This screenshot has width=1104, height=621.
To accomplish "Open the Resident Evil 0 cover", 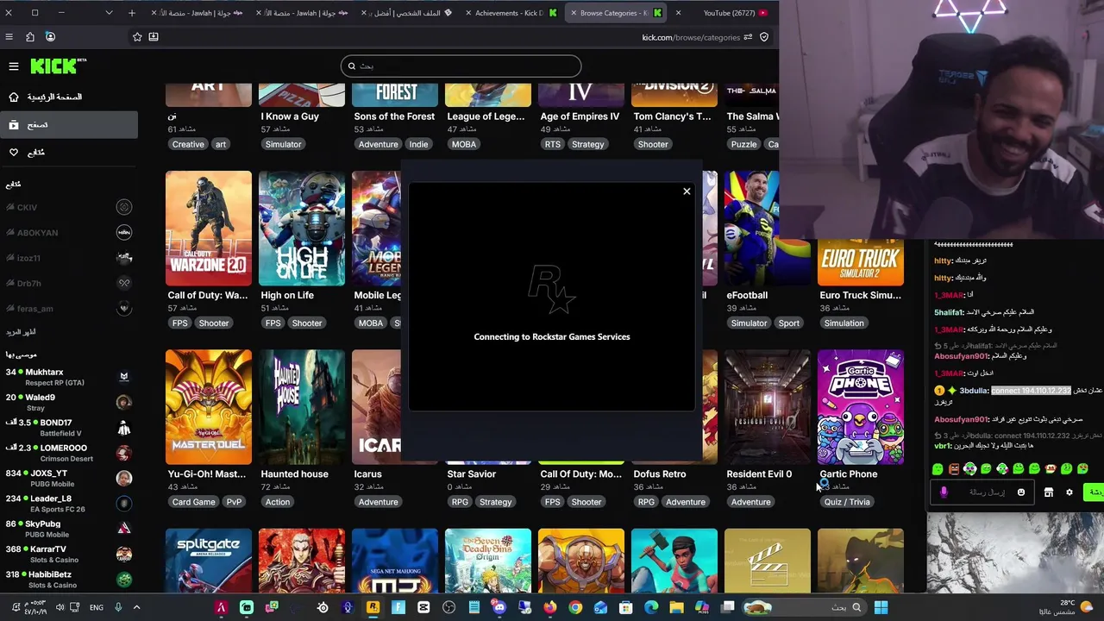I will (x=768, y=407).
